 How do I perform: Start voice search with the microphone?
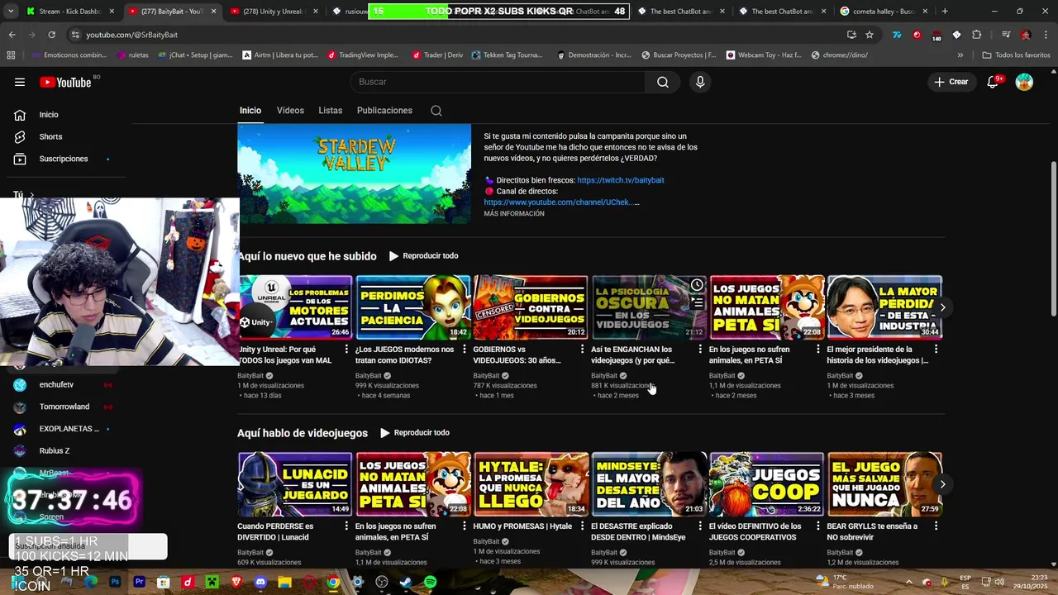700,82
